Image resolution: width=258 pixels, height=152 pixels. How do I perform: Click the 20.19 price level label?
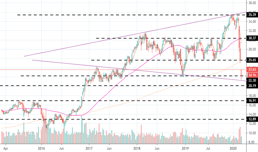pos(252,86)
